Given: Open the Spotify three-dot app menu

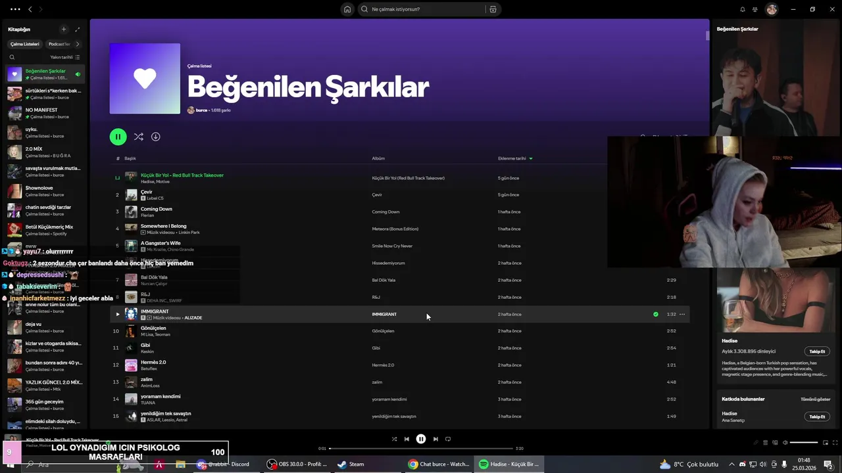Looking at the screenshot, I should pyautogui.click(x=14, y=9).
